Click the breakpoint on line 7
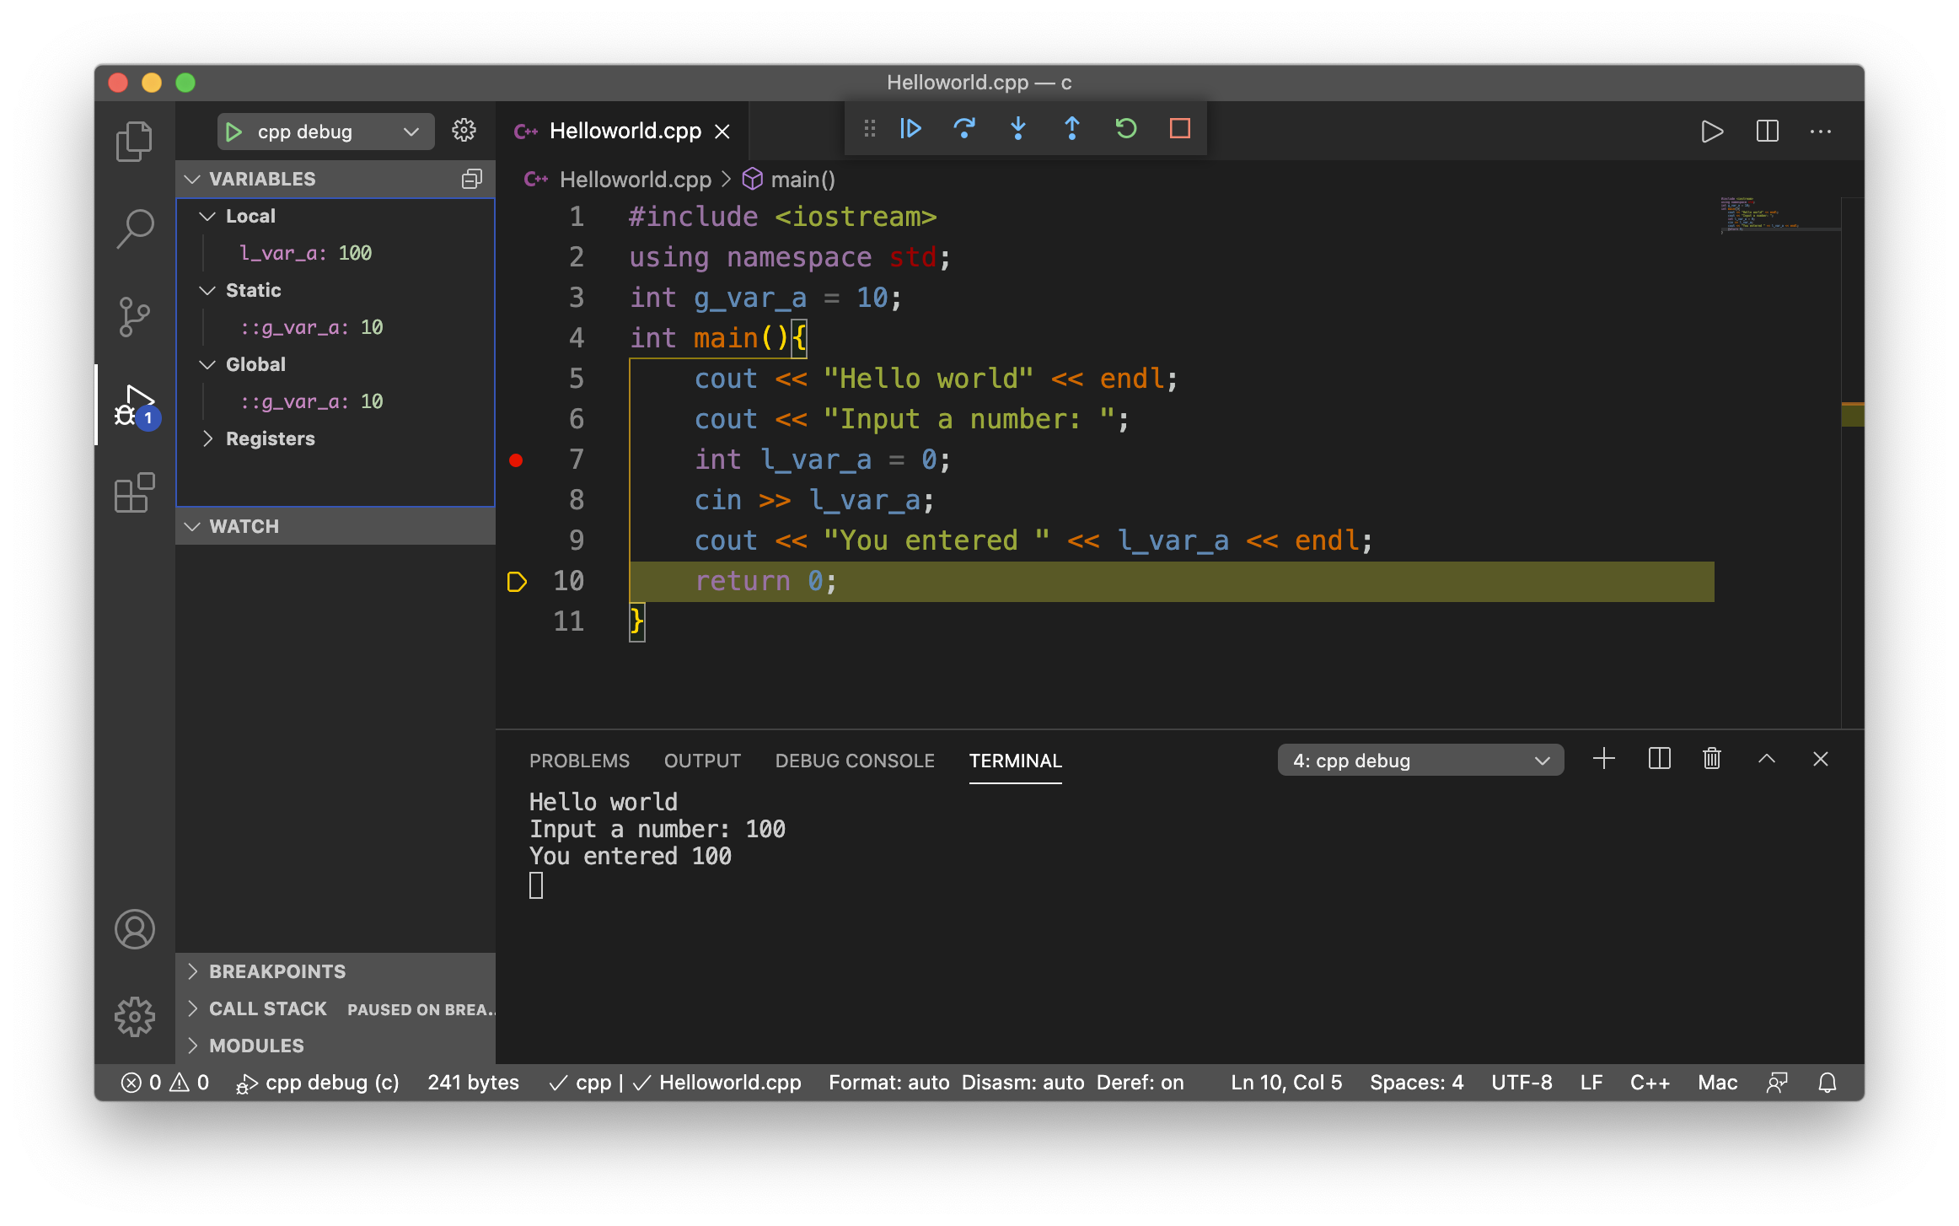The height and width of the screenshot is (1226, 1959). [x=517, y=459]
